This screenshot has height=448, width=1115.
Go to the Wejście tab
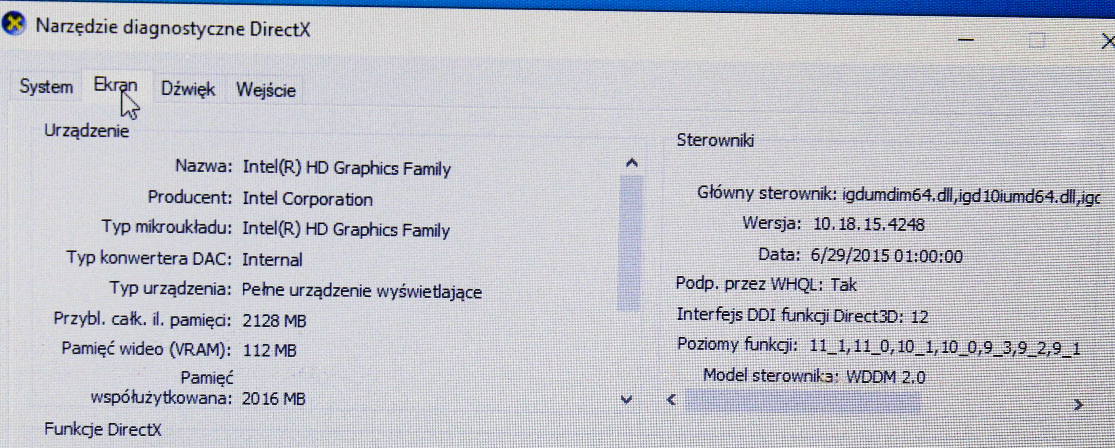pyautogui.click(x=266, y=90)
